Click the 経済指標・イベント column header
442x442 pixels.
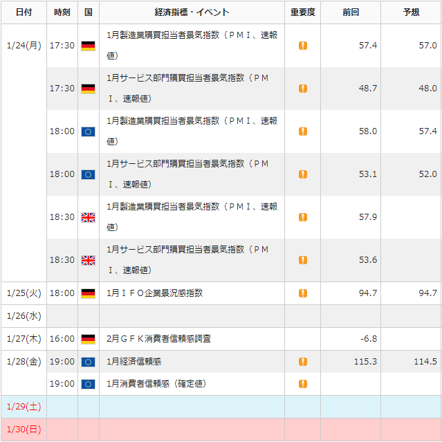192,12
